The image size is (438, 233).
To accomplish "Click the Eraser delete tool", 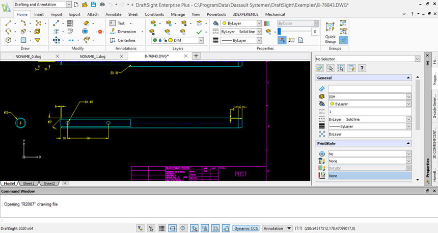I will (x=86, y=23).
